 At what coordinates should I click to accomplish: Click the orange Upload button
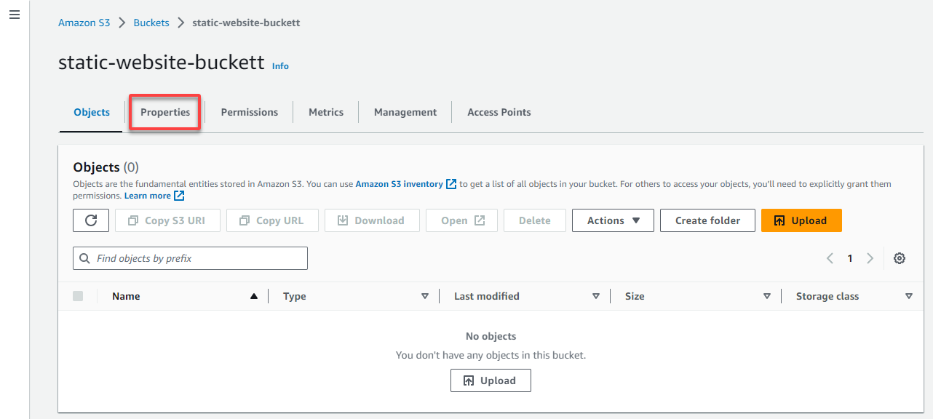pyautogui.click(x=801, y=220)
